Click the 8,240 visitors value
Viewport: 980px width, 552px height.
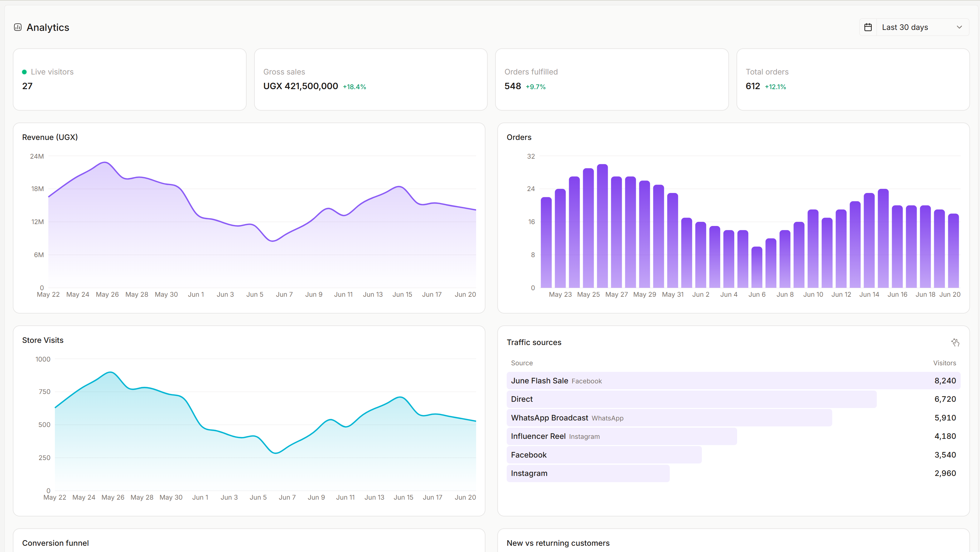[x=945, y=381]
